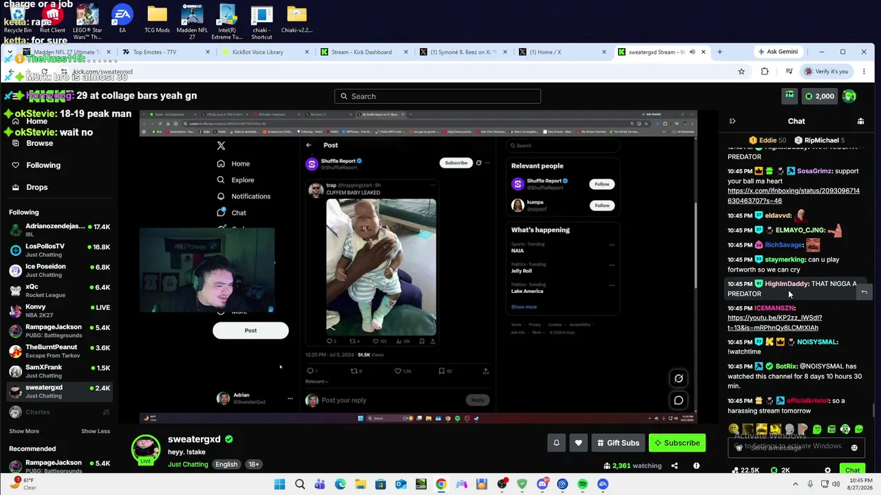Bookmark the kick.com page with the star
This screenshot has width=881, height=495.
[741, 71]
